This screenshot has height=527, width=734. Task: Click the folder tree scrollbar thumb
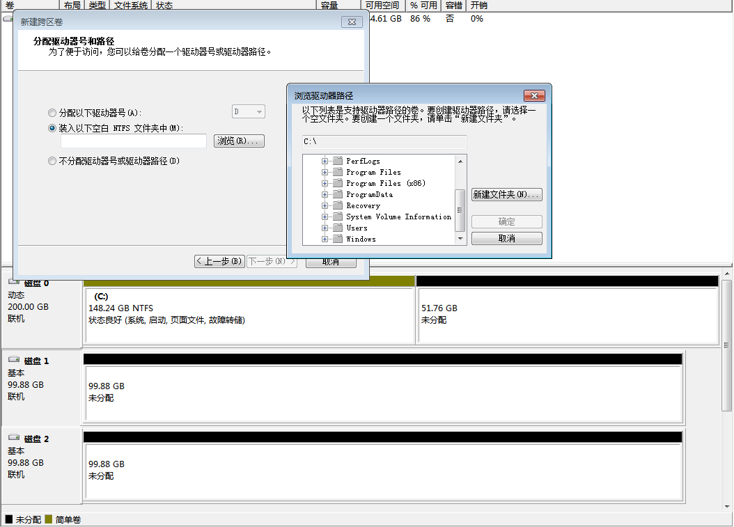pyautogui.click(x=460, y=210)
